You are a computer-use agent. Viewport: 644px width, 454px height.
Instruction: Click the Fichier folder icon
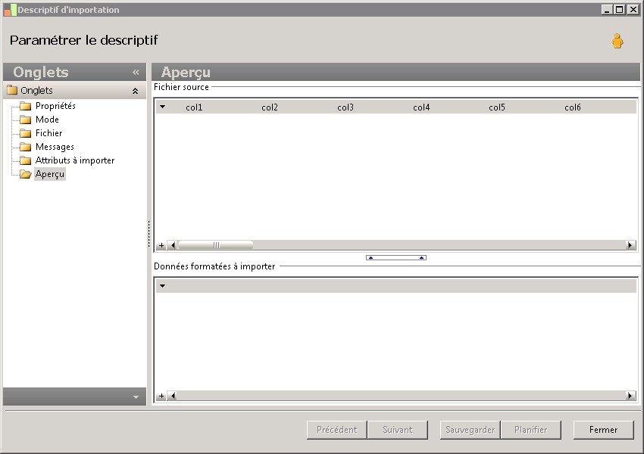click(x=26, y=133)
